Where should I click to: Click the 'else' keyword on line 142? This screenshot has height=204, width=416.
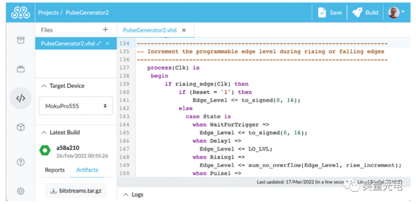pyautogui.click(x=185, y=108)
